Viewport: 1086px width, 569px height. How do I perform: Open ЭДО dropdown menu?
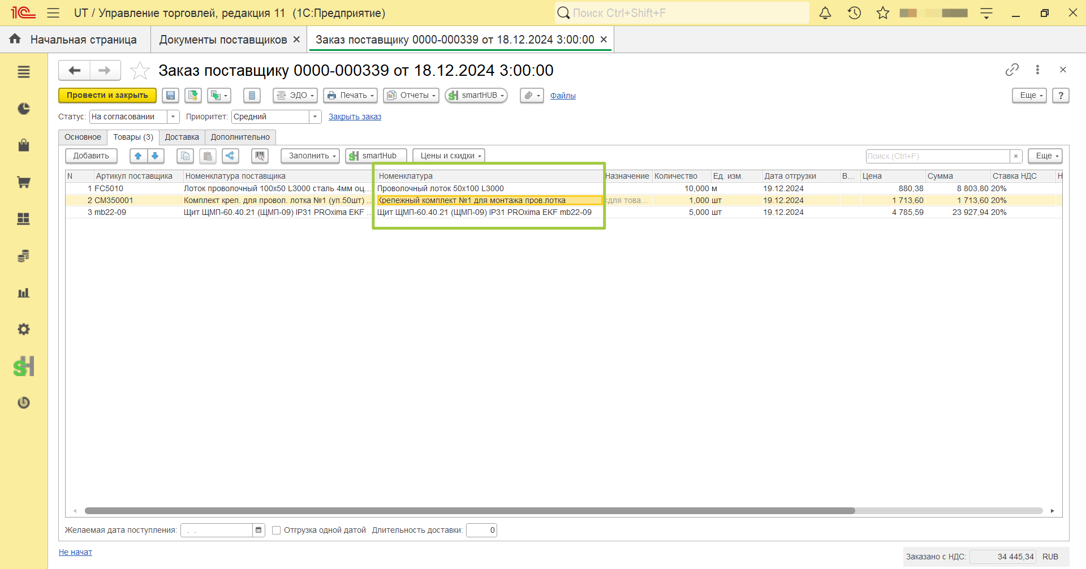[295, 95]
